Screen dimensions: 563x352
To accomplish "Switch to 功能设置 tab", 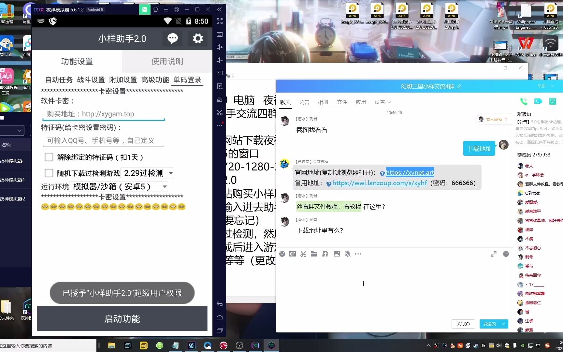I will 77,61.
